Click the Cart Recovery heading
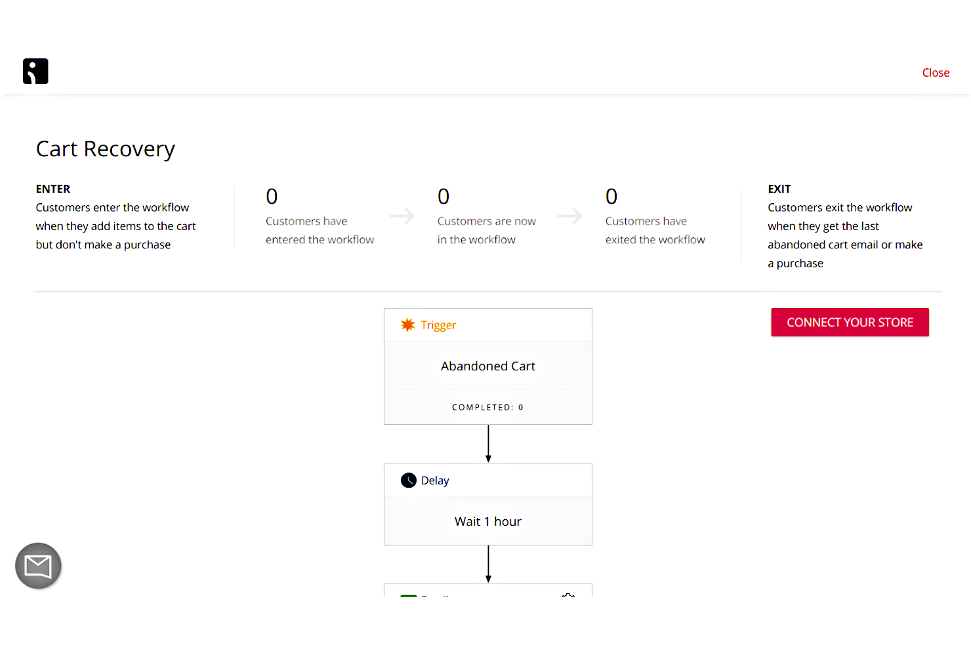Image resolution: width=971 pixels, height=647 pixels. pyautogui.click(x=106, y=149)
